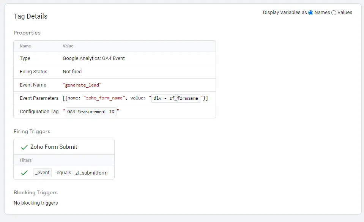Screen dimensions: 364x222
Task: Select the Values radio button
Action: (334, 13)
